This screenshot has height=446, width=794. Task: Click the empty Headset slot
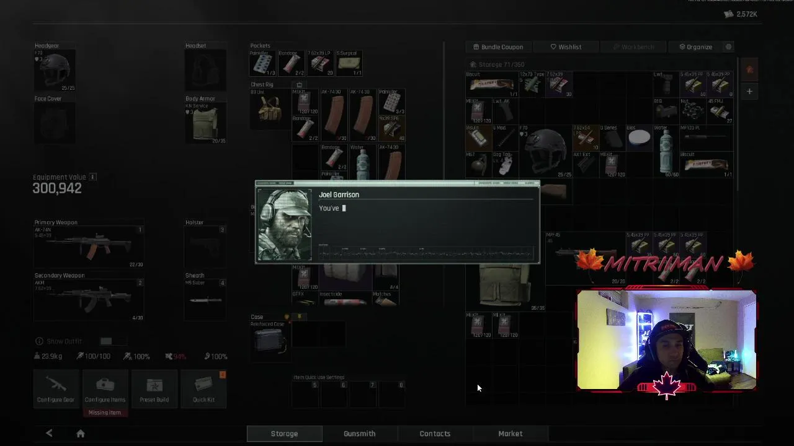pos(205,71)
